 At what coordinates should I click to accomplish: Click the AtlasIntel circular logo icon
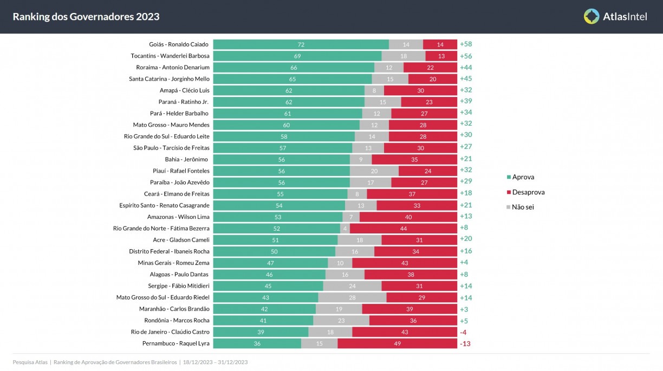pos(591,16)
